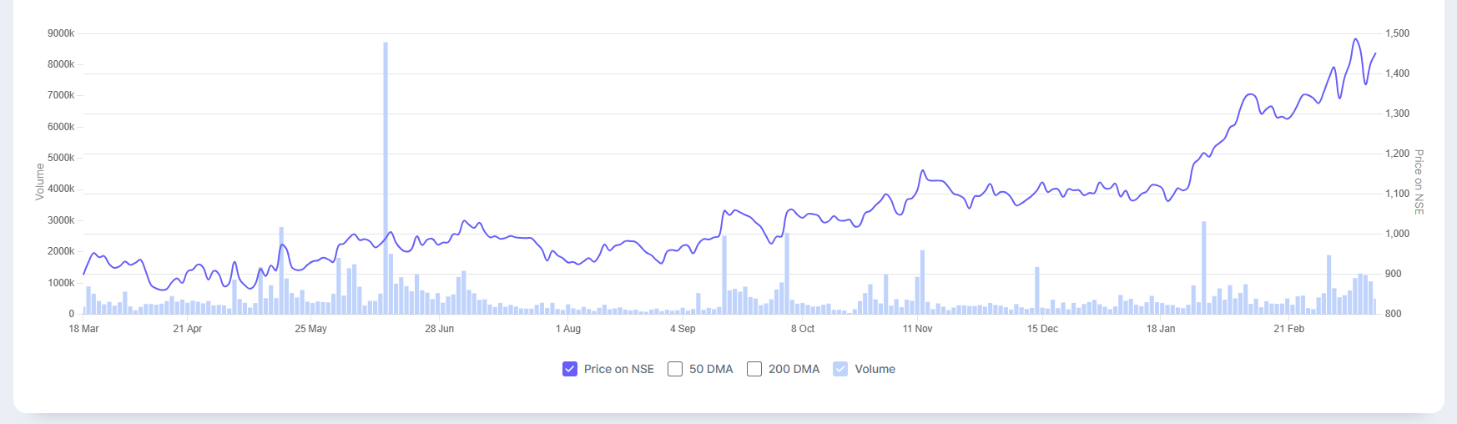Untick the Volume checkbox in the legend

(x=840, y=369)
